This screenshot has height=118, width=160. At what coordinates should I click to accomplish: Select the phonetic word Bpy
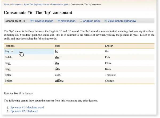pos(7,51)
